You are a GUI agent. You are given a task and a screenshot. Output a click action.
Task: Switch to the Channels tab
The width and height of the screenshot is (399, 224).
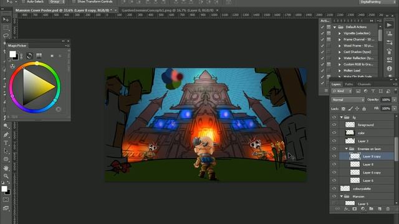(x=364, y=85)
